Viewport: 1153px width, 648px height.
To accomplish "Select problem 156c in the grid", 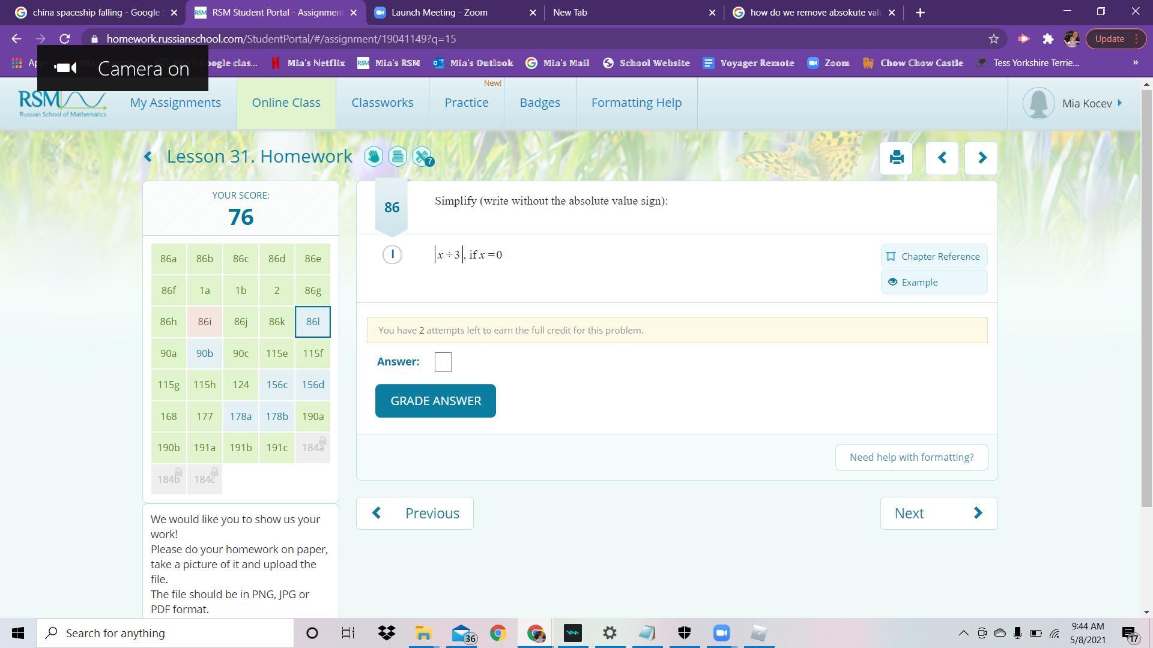I will pos(276,385).
